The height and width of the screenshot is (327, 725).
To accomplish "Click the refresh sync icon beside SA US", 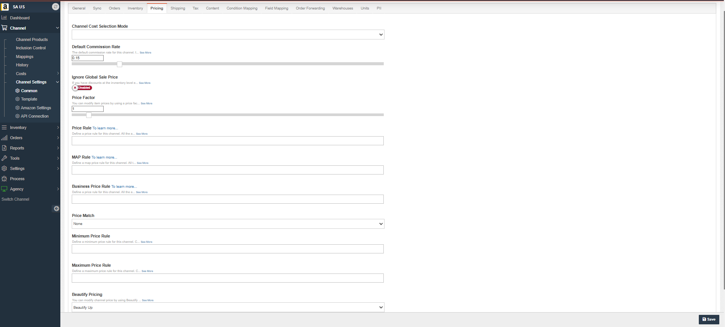I will point(55,7).
